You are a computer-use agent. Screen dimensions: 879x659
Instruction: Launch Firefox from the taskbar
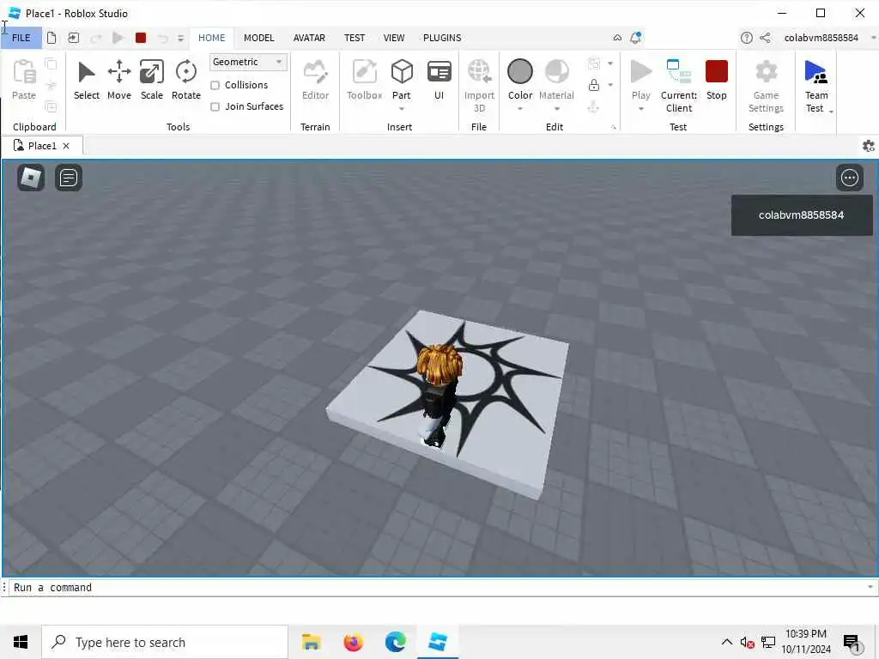pyautogui.click(x=353, y=642)
